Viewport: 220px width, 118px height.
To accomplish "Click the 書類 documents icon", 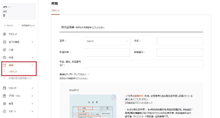I will pos(4,65).
